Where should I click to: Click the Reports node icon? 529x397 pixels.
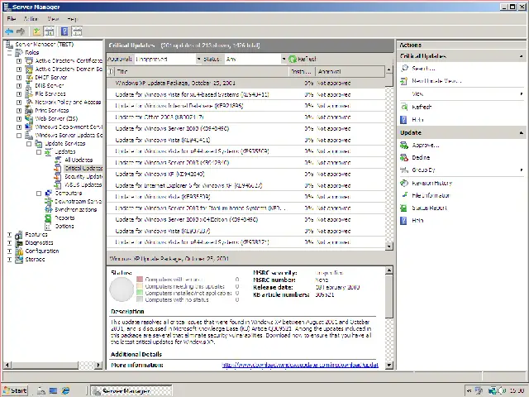tap(49, 218)
